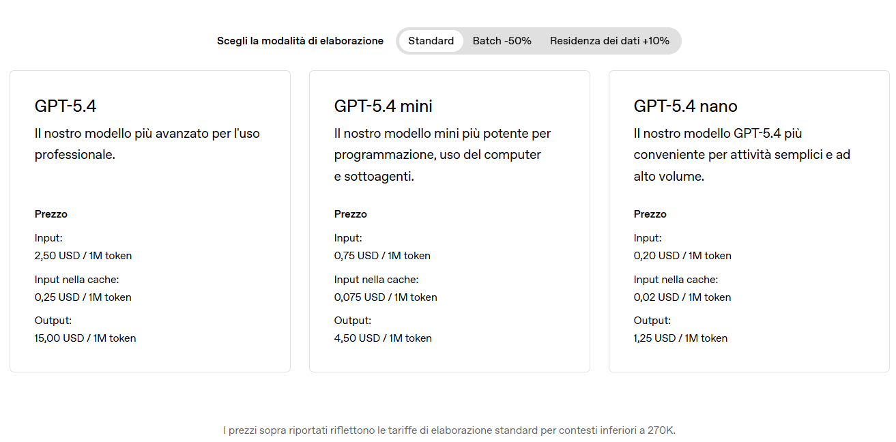896x442 pixels.
Task: Click the GPT-5.4 cached input price 0,25 USD
Action: tap(83, 297)
